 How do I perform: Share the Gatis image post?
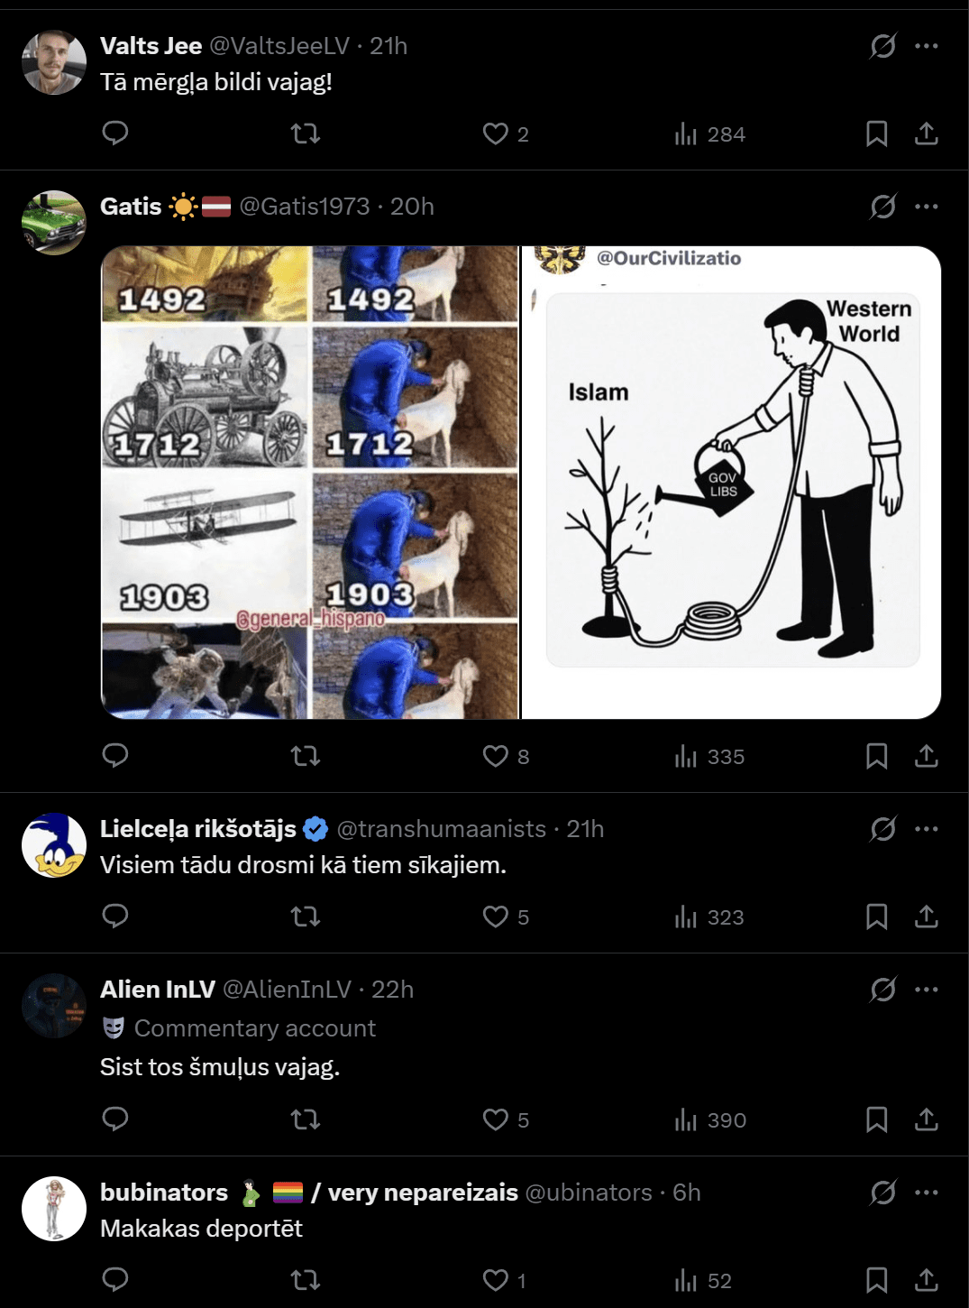tap(927, 756)
